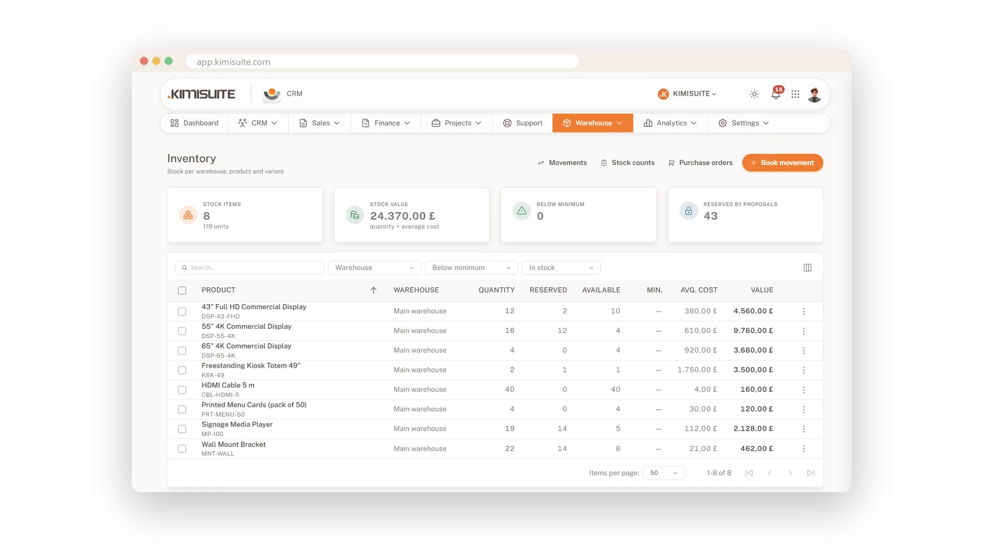The height and width of the screenshot is (553, 984).
Task: Open row actions for HDMI Cable 5 m
Action: click(804, 390)
